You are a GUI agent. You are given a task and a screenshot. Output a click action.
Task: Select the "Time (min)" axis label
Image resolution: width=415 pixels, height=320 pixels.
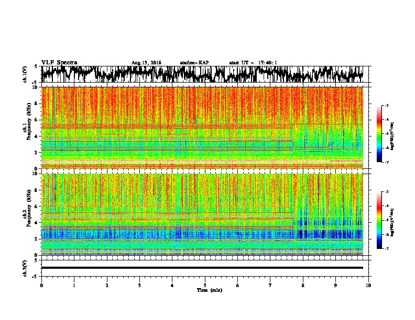pos(210,290)
